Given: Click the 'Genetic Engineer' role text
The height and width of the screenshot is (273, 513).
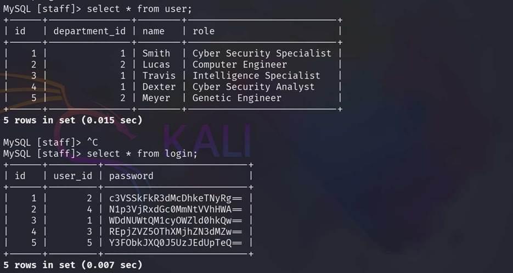Looking at the screenshot, I should tap(236, 98).
